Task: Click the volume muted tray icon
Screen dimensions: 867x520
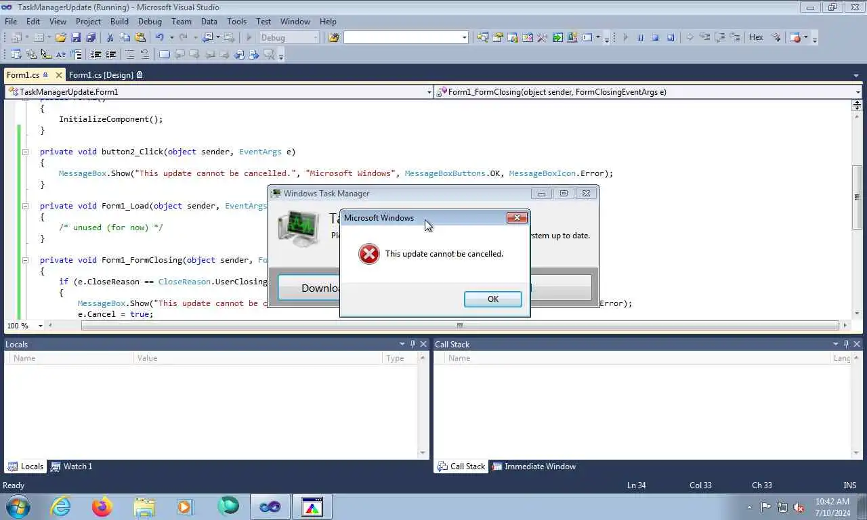Action: pyautogui.click(x=799, y=506)
